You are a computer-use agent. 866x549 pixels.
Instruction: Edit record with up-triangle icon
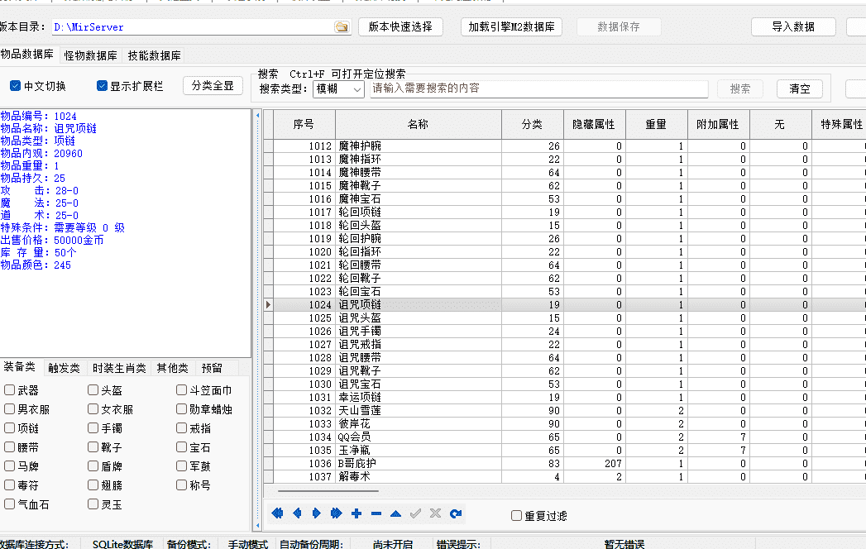(395, 513)
